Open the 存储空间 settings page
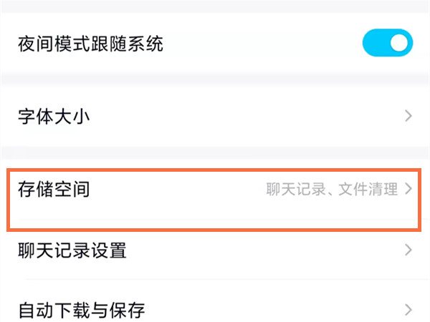The width and height of the screenshot is (430, 322). coord(54,190)
